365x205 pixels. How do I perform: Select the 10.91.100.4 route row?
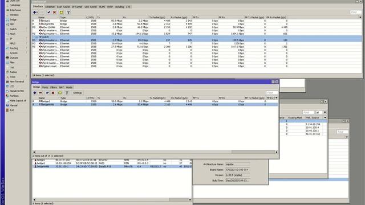(x=303, y=128)
